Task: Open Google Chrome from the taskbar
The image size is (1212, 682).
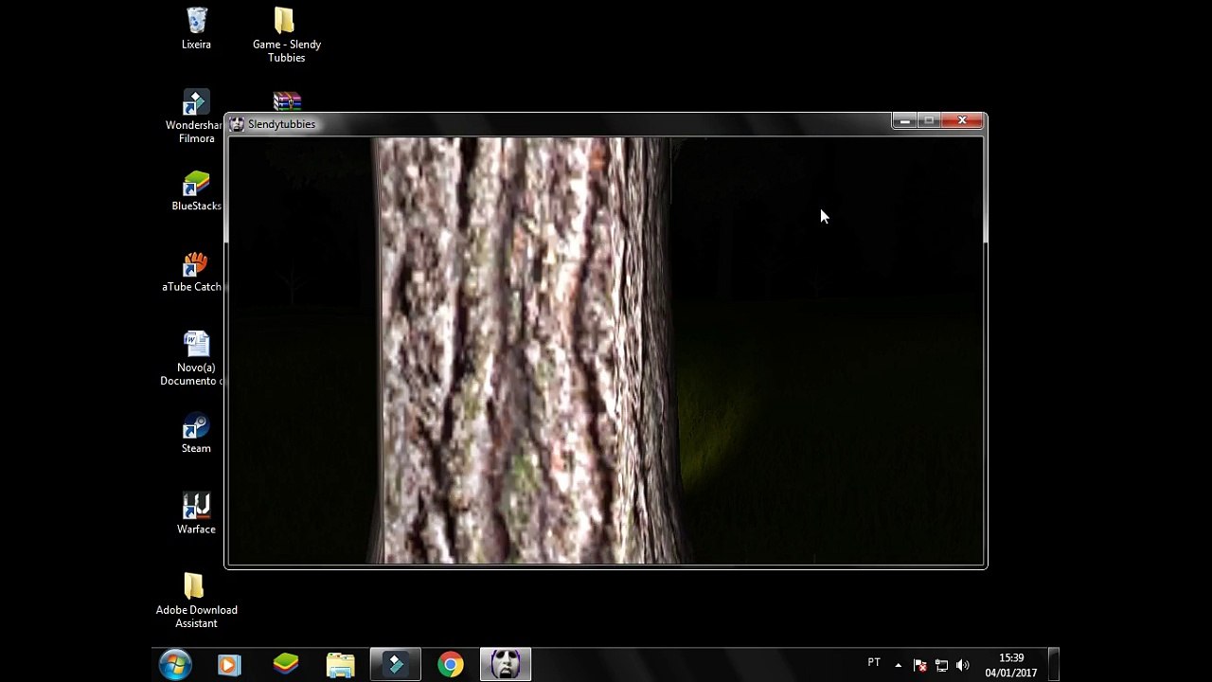Action: (x=451, y=665)
